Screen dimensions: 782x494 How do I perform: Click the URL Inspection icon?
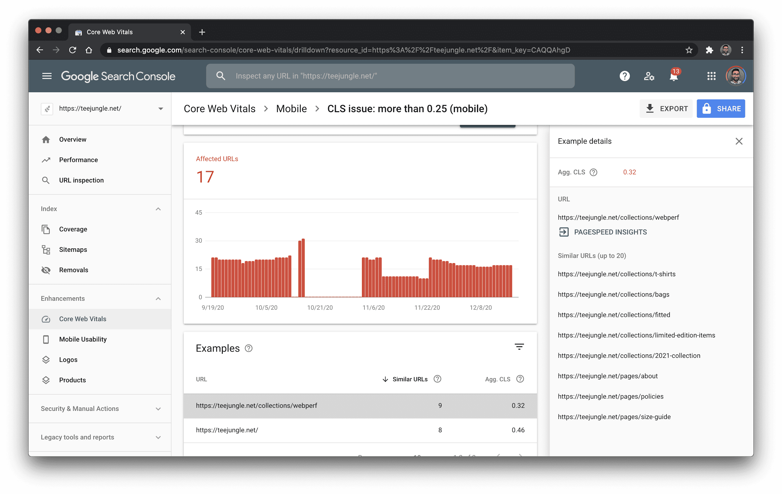47,180
